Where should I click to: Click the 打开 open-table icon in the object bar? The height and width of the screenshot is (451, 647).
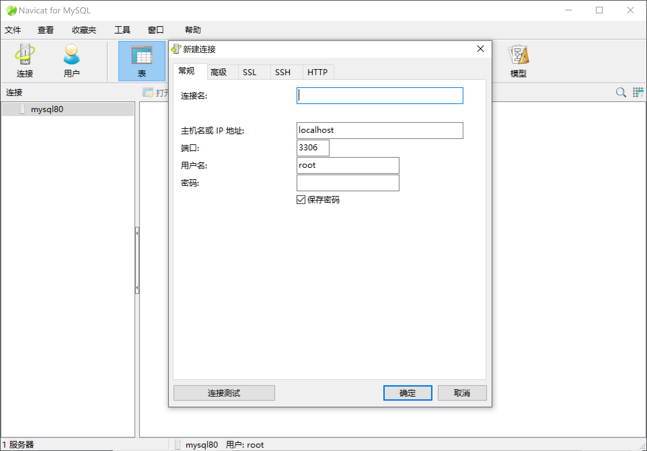click(x=148, y=92)
